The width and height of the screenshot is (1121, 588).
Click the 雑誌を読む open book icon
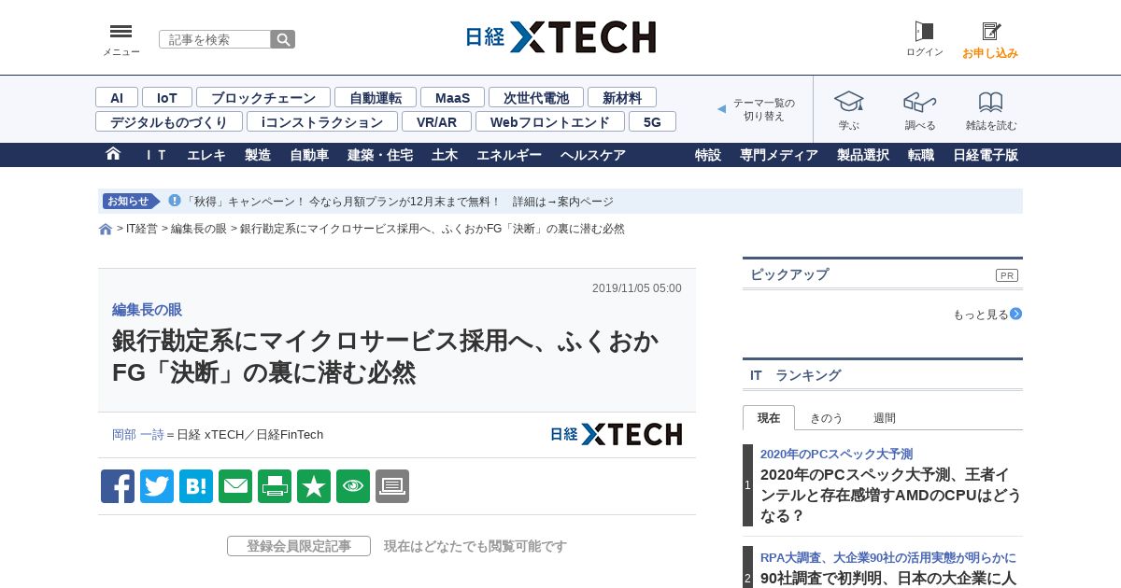[990, 101]
